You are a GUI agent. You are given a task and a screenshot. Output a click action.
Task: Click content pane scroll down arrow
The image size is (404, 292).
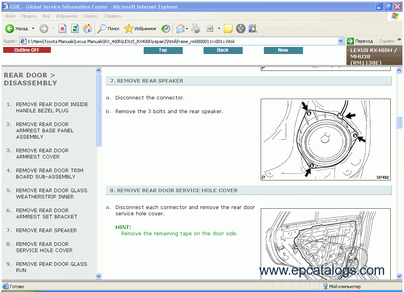click(x=399, y=276)
